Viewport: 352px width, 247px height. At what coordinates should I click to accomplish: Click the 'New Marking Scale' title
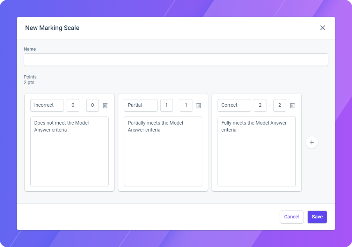pyautogui.click(x=52, y=28)
